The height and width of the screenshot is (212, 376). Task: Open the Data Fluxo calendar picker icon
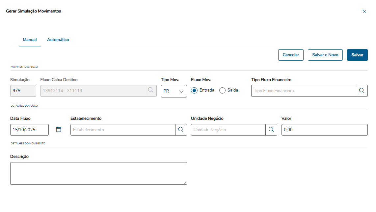point(59,130)
